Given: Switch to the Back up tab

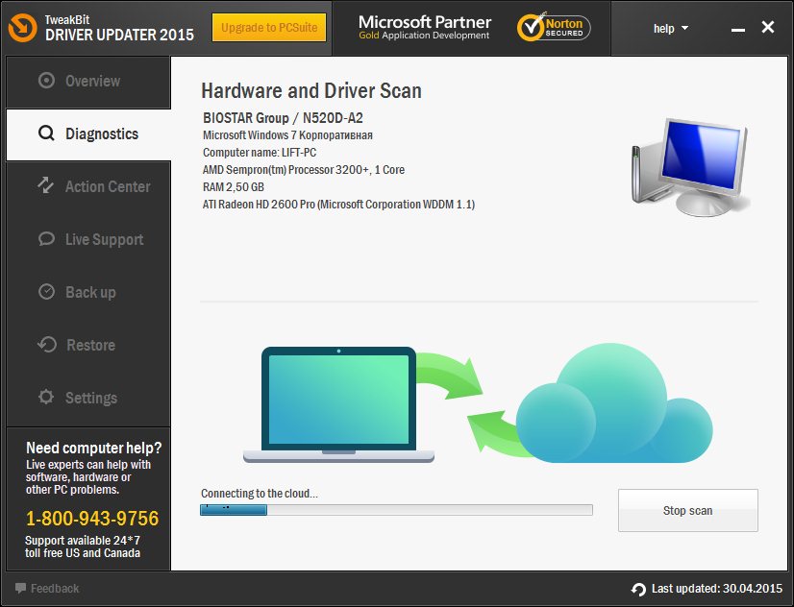Looking at the screenshot, I should (88, 292).
